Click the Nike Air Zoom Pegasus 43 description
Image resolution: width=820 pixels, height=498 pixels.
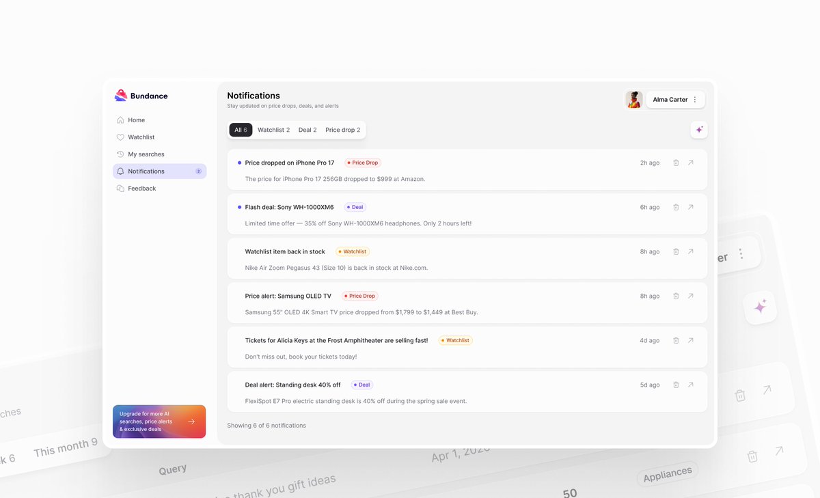(x=336, y=268)
